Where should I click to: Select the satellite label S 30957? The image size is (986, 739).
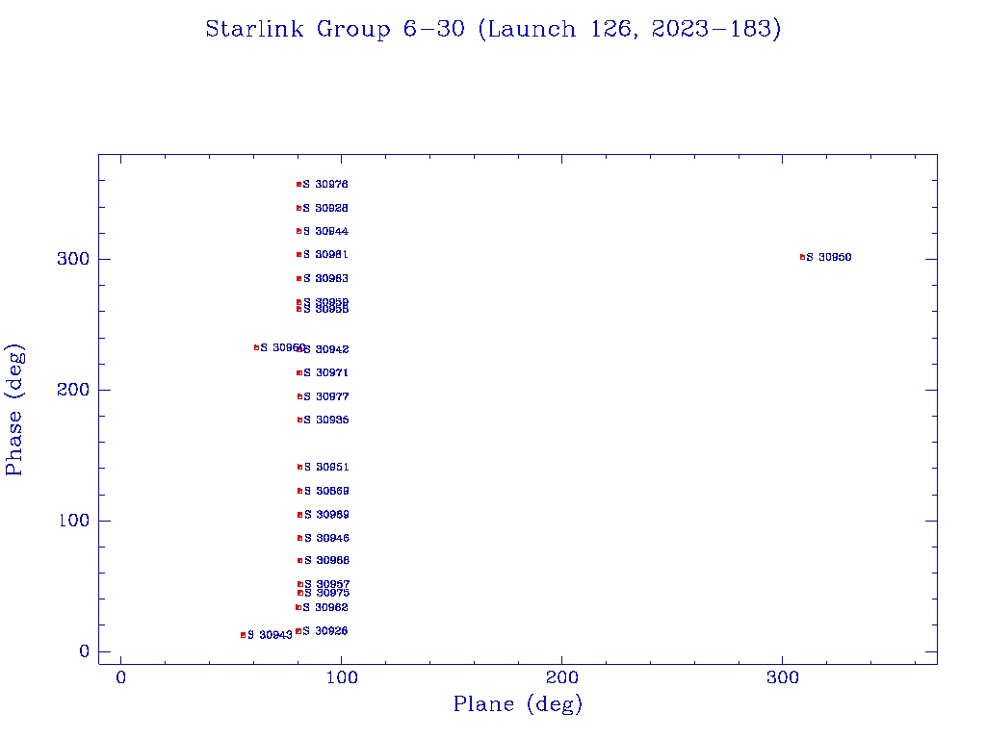pyautogui.click(x=327, y=584)
